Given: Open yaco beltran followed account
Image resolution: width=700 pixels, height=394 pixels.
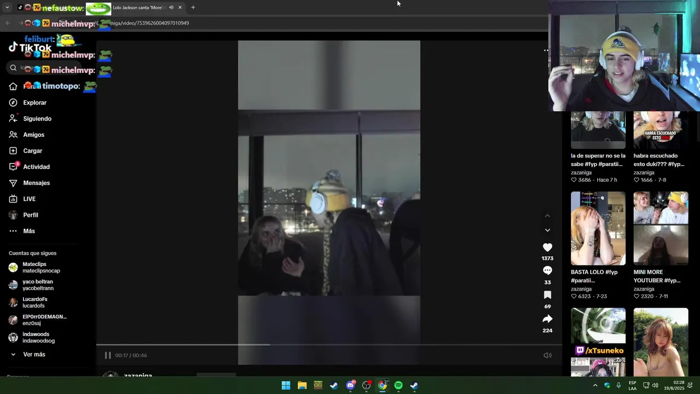Looking at the screenshot, I should pyautogui.click(x=38, y=285).
